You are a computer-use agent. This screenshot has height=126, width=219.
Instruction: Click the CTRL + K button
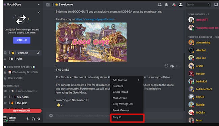click(22, 40)
